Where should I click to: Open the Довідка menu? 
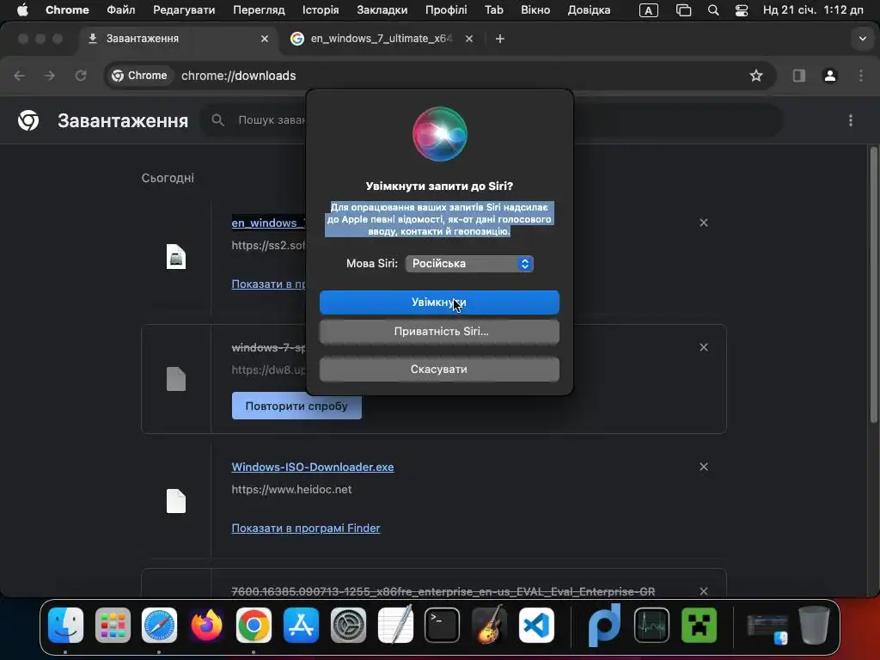pos(589,10)
